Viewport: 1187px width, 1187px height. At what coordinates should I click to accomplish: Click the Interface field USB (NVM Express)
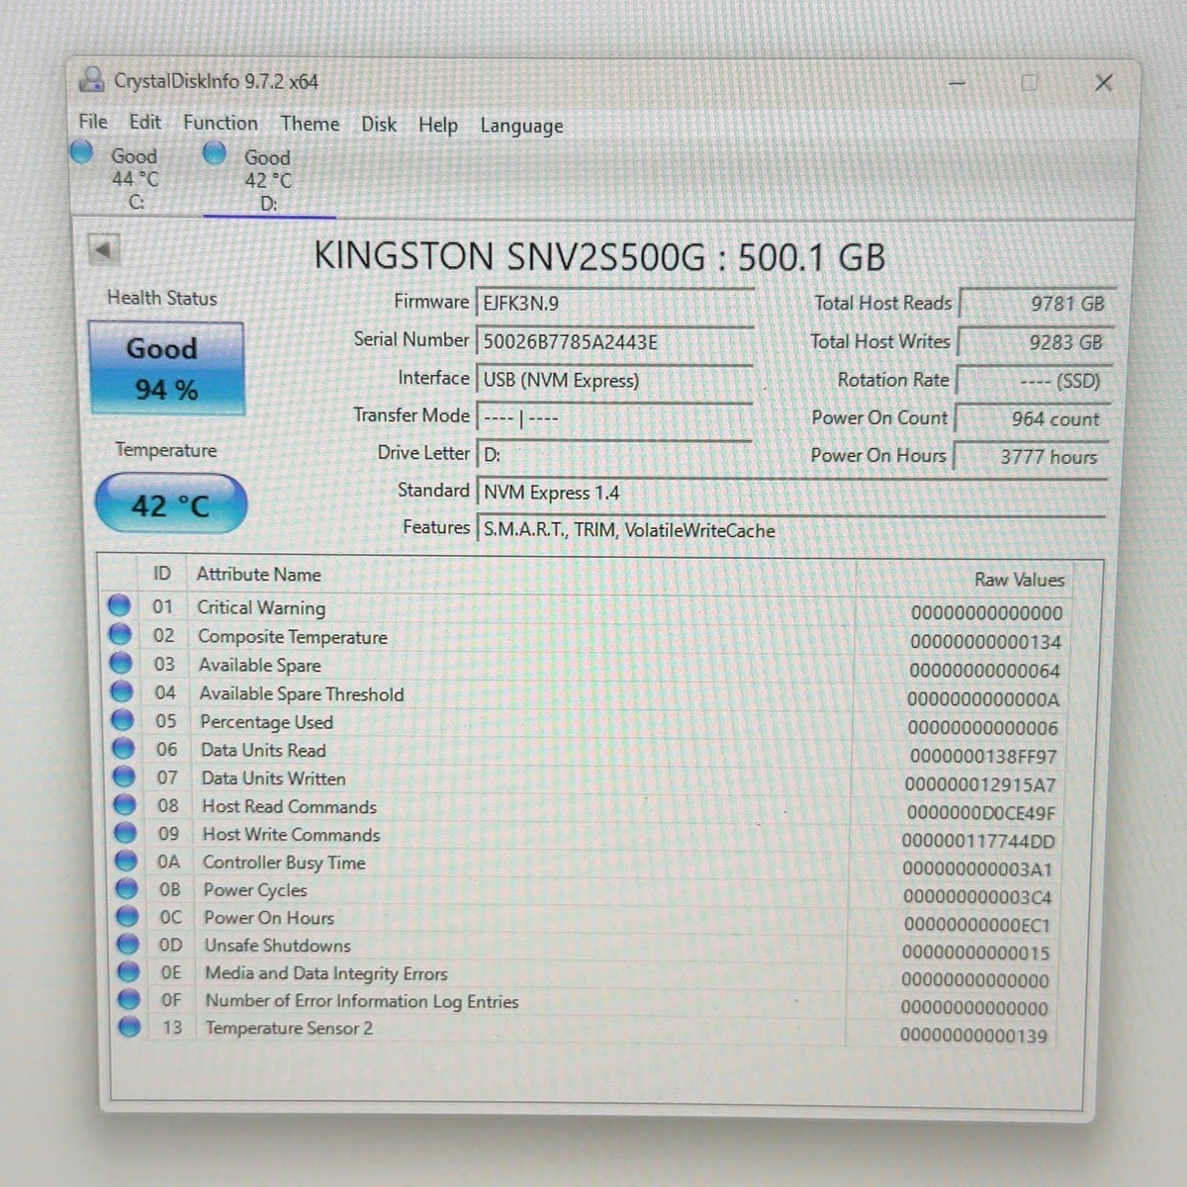click(614, 381)
